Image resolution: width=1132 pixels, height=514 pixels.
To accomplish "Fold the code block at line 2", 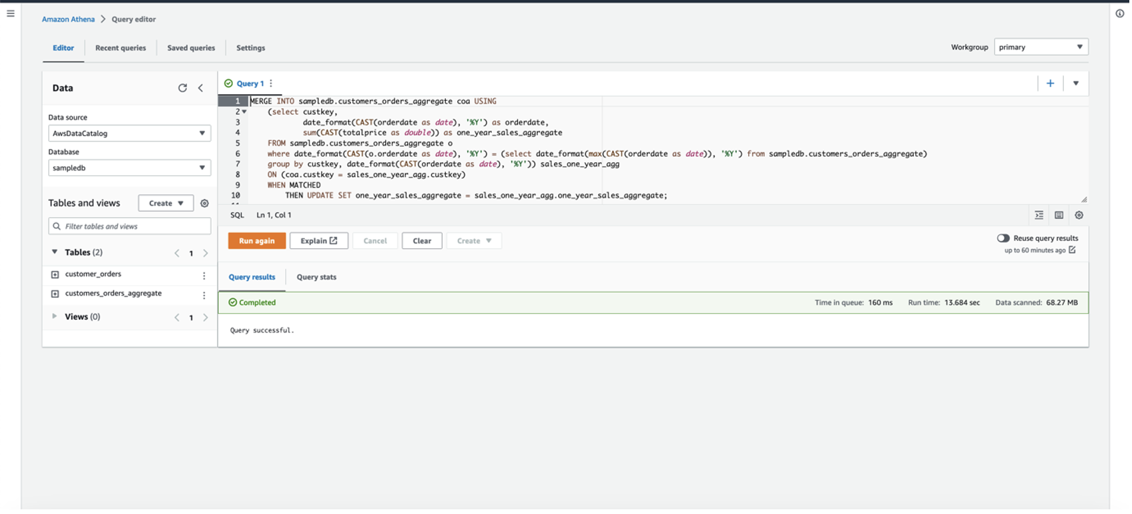I will (x=244, y=112).
